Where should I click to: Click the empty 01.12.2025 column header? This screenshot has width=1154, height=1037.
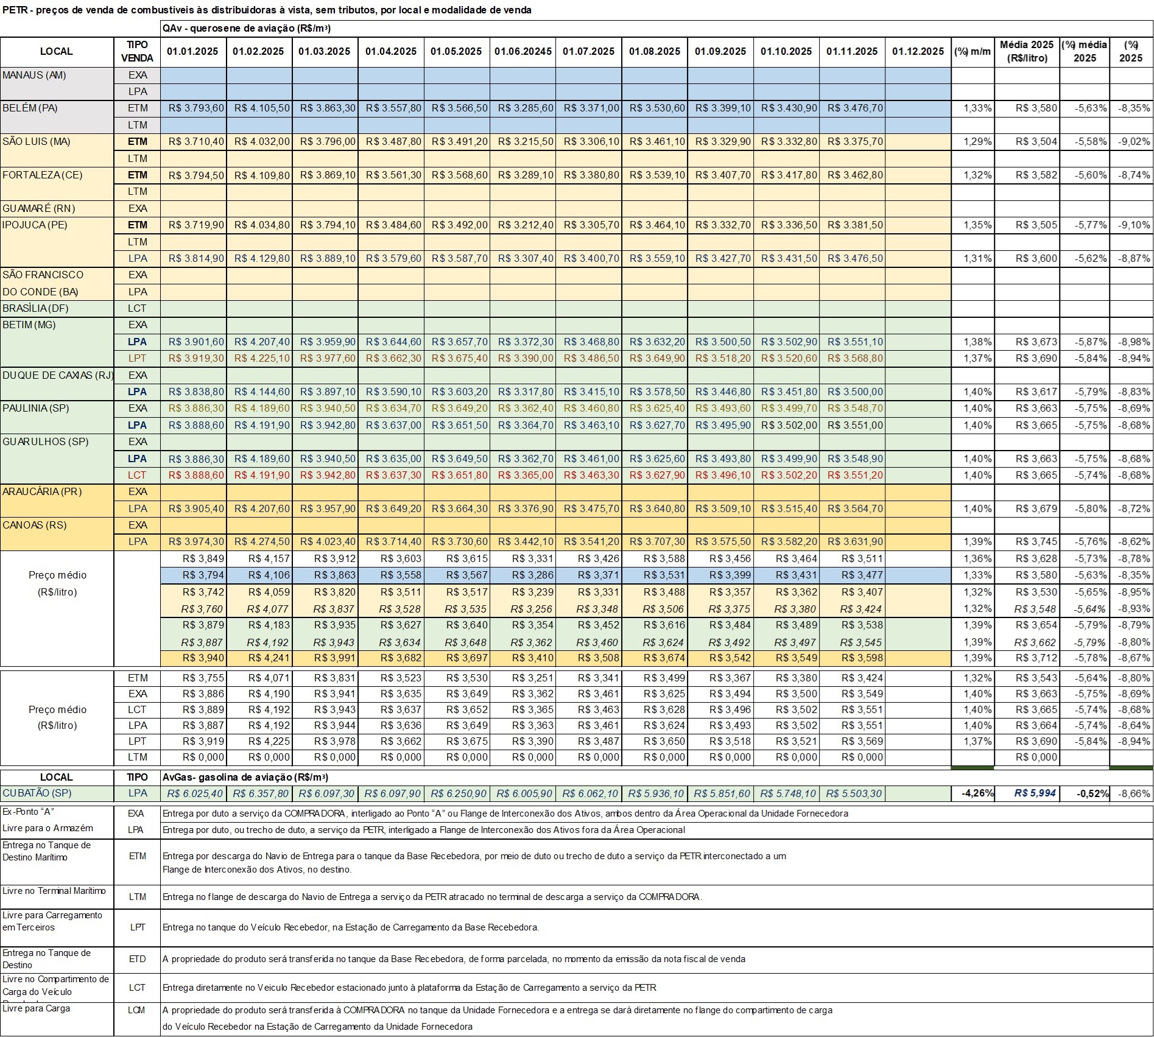(917, 52)
